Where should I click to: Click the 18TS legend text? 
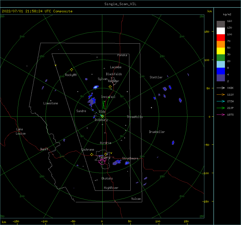pos(230,115)
